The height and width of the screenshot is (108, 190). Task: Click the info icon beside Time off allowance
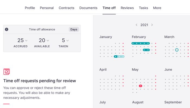(7, 29)
